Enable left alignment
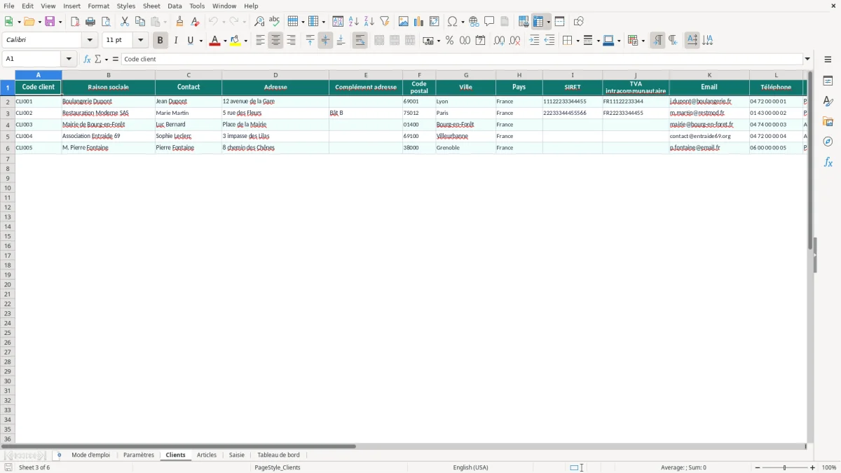This screenshot has width=841, height=473. (260, 41)
